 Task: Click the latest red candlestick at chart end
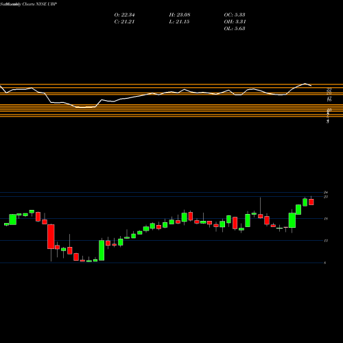pos(311,202)
